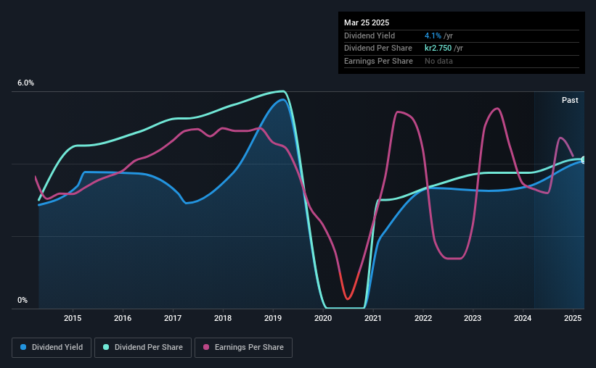Toggle the Dividend Yield legend button

52,348
